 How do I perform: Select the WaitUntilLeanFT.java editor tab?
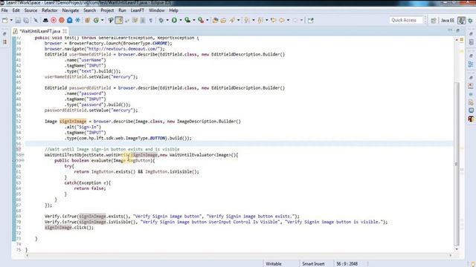point(39,31)
